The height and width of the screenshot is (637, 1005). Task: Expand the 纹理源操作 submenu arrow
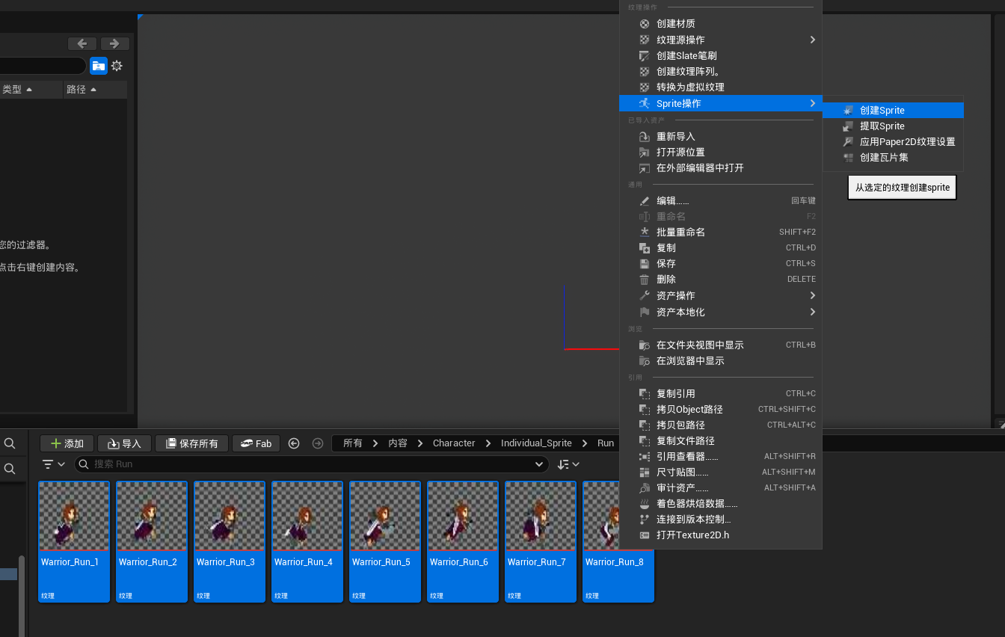(812, 40)
